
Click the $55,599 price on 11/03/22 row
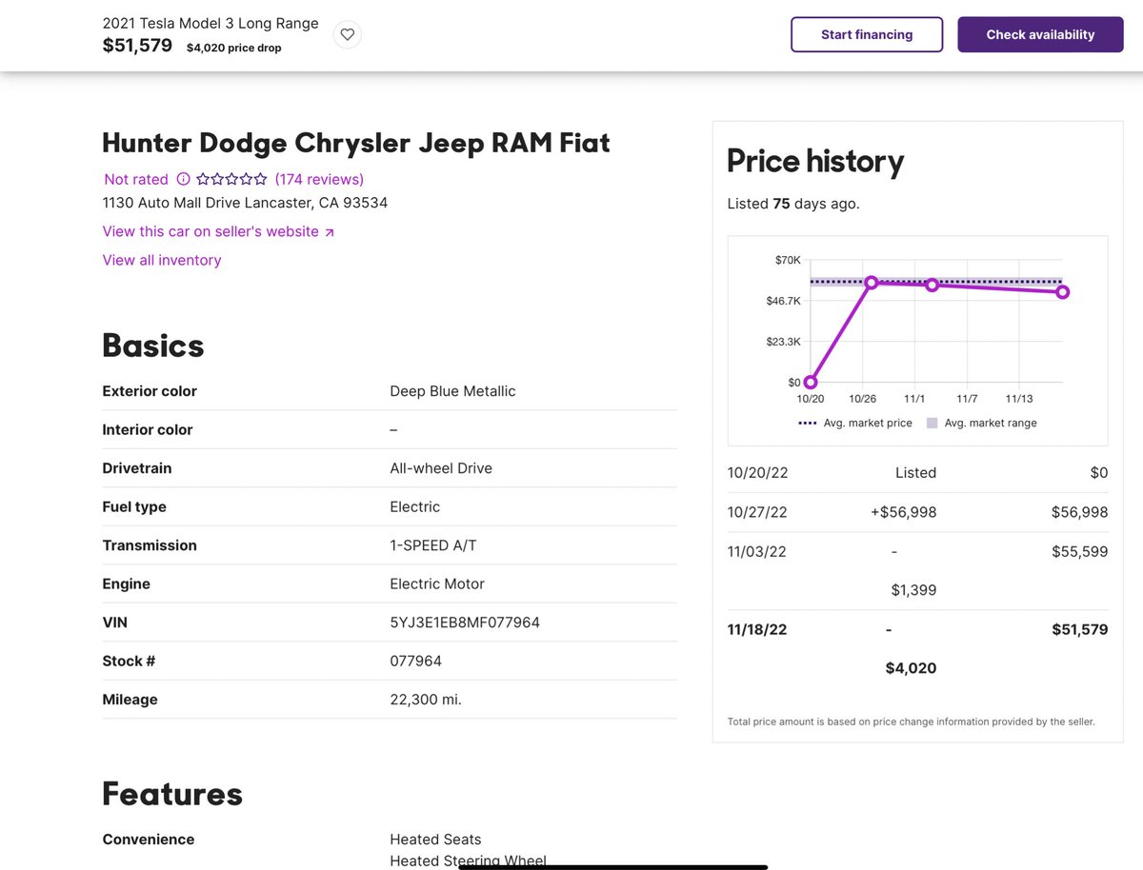1080,551
